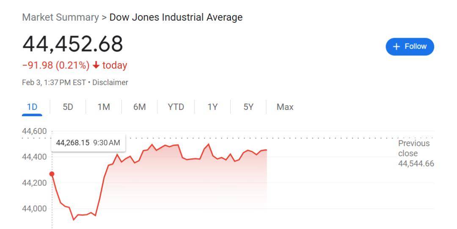Click the Follow button
This screenshot has height=229, width=457.
tap(410, 46)
